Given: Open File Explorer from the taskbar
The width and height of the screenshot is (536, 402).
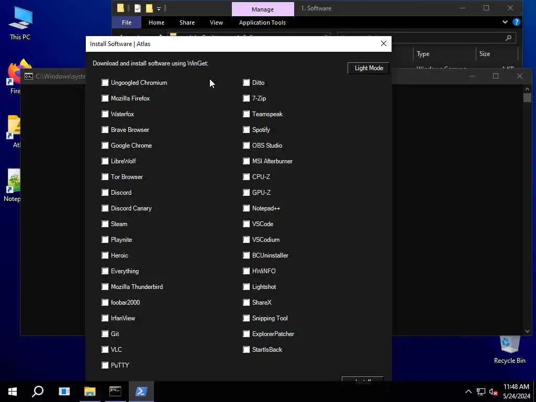Looking at the screenshot, I should coord(90,392).
